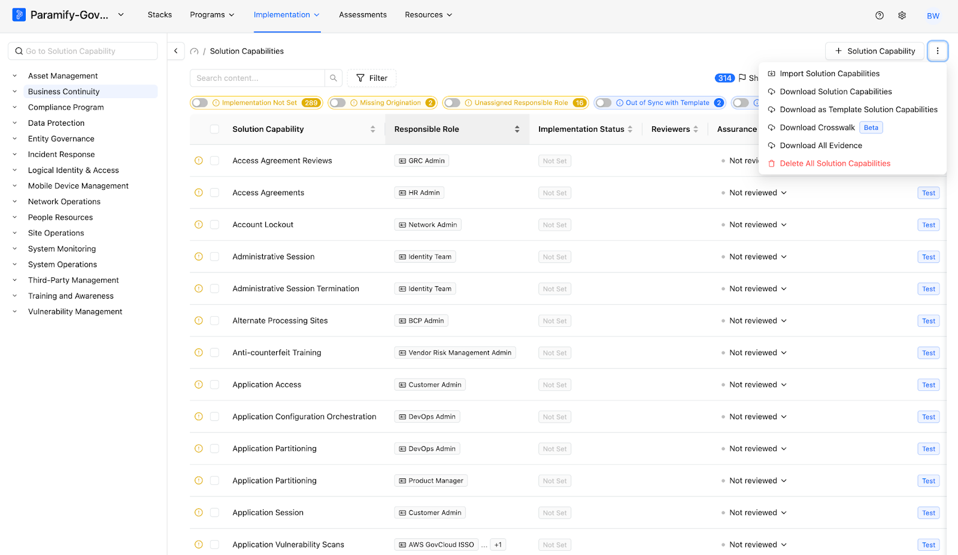
Task: Check the select-all header checkbox
Action: click(x=214, y=129)
